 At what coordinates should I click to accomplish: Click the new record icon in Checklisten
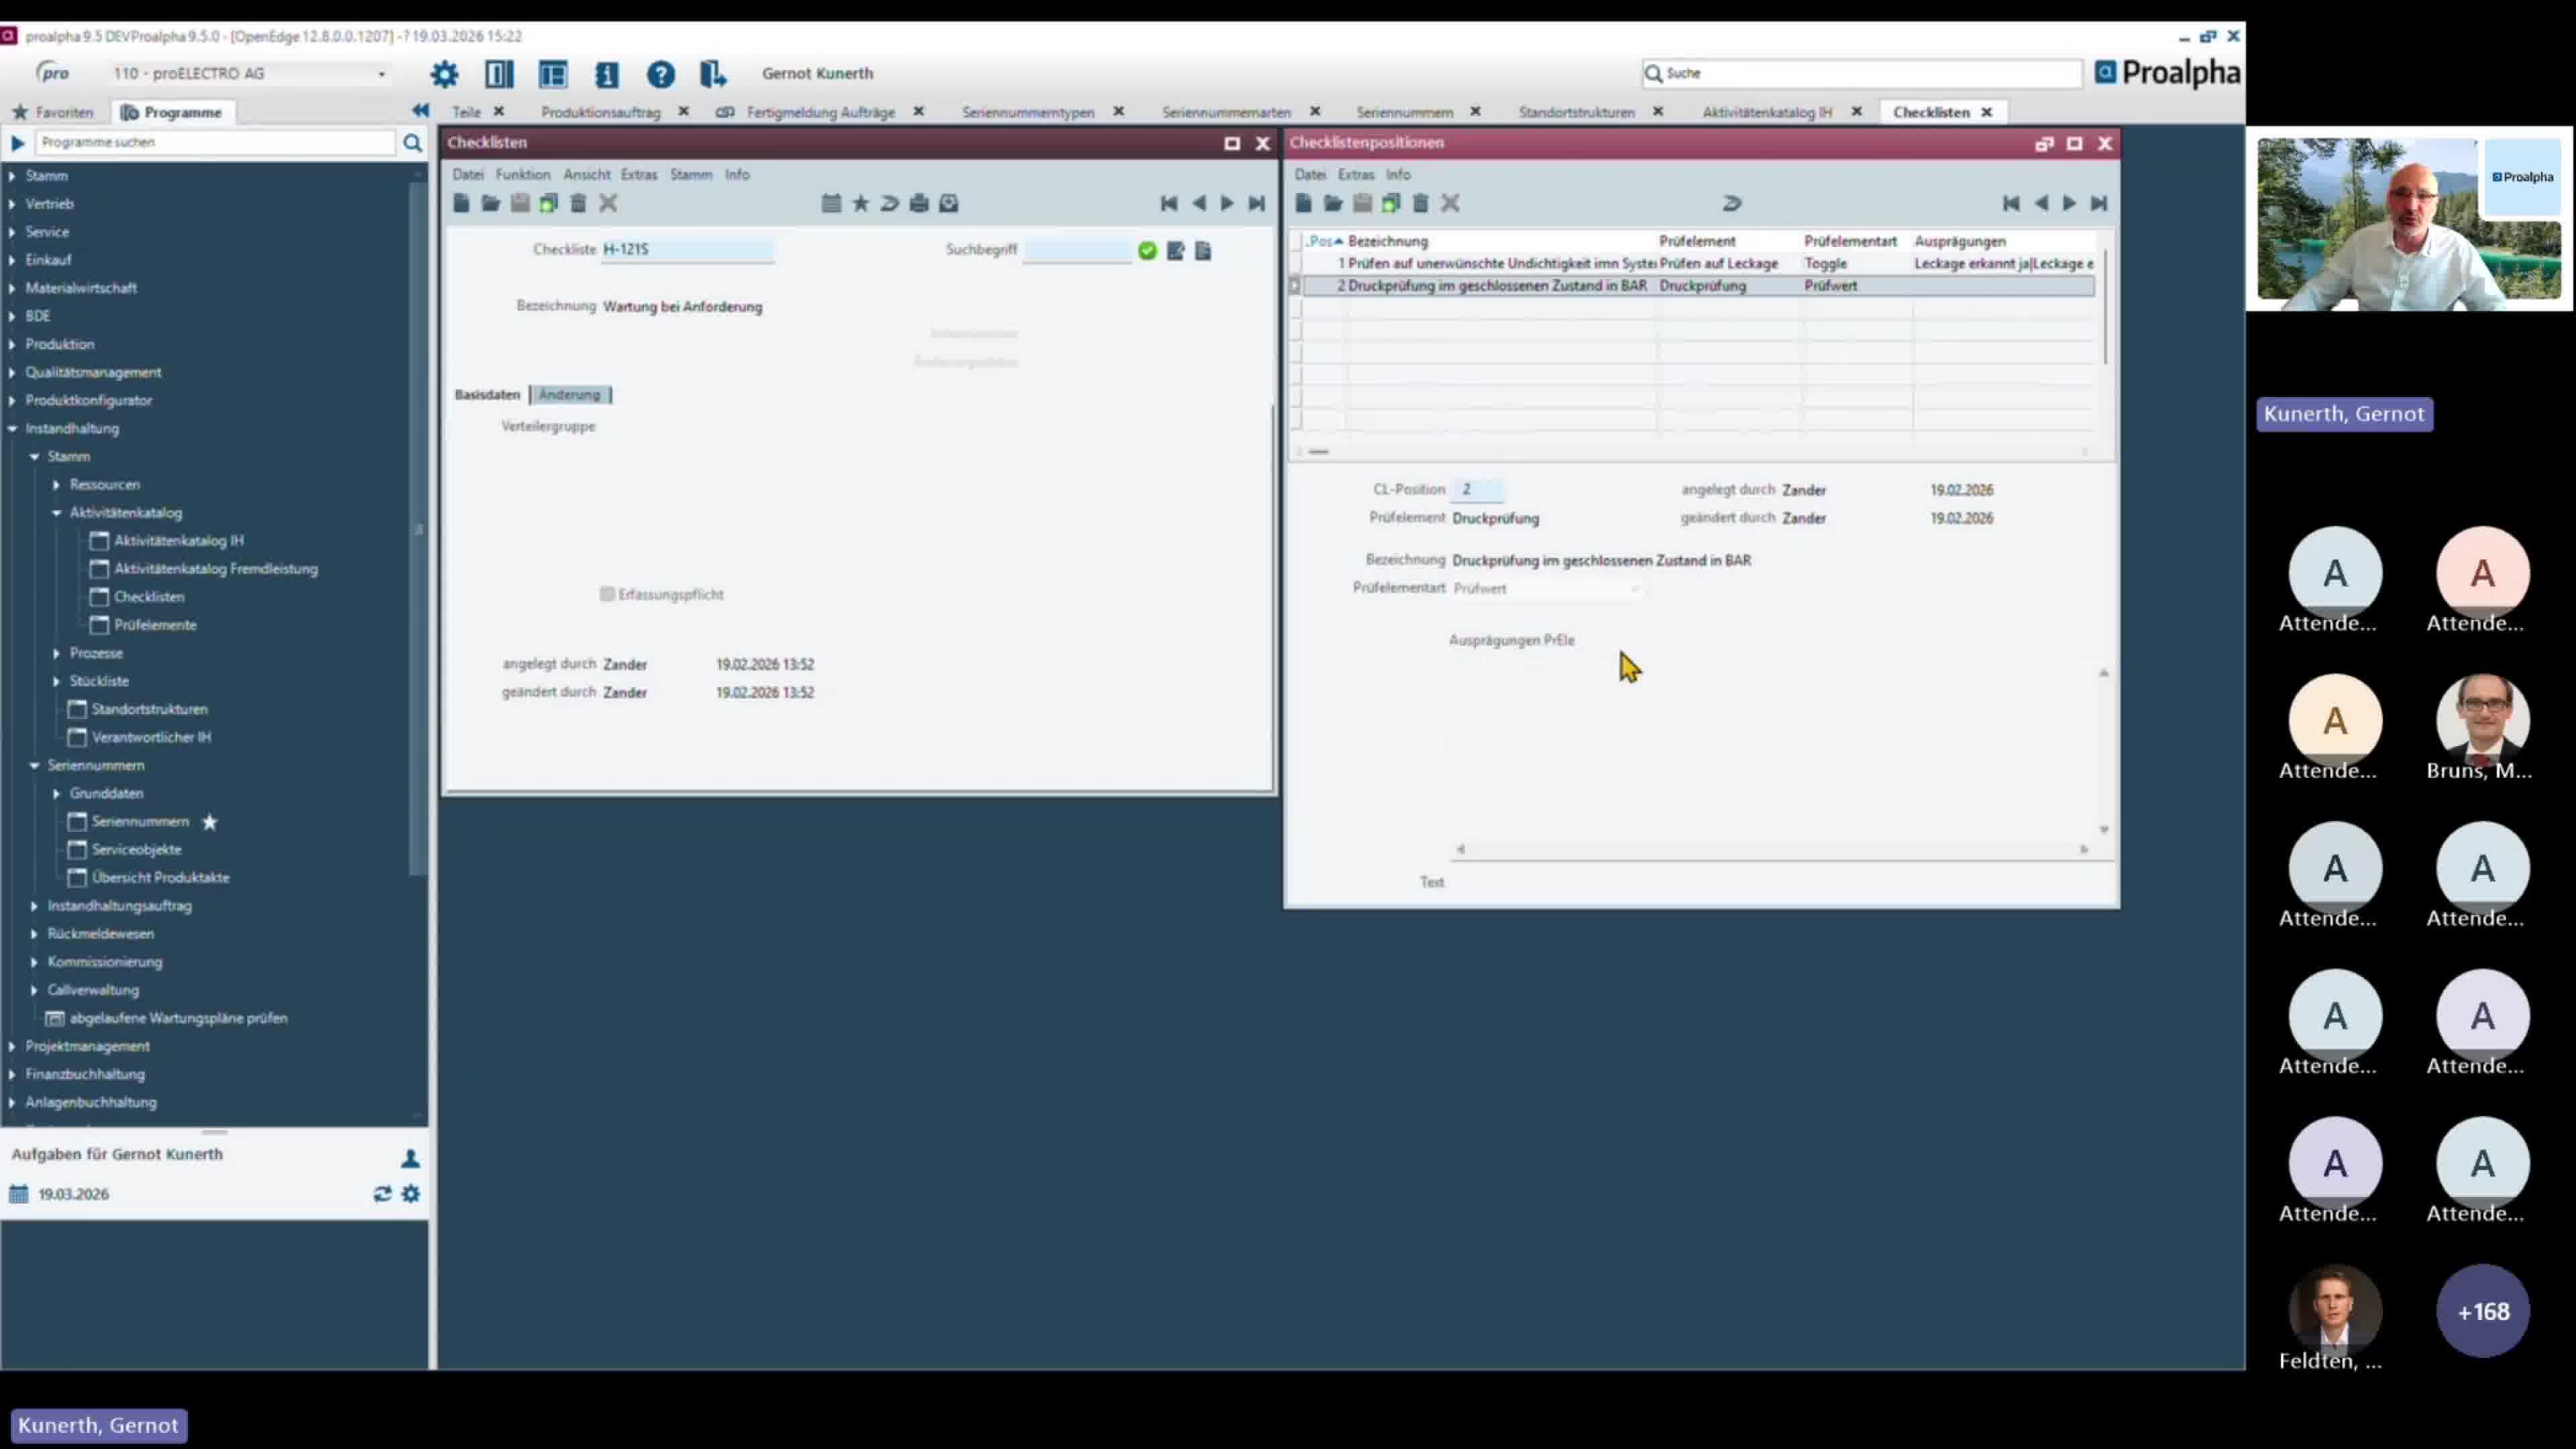(461, 204)
